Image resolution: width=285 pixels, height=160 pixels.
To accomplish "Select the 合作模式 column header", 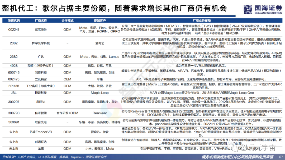I will click(68, 21).
